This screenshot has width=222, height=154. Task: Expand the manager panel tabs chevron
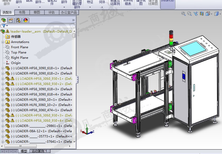73,20
